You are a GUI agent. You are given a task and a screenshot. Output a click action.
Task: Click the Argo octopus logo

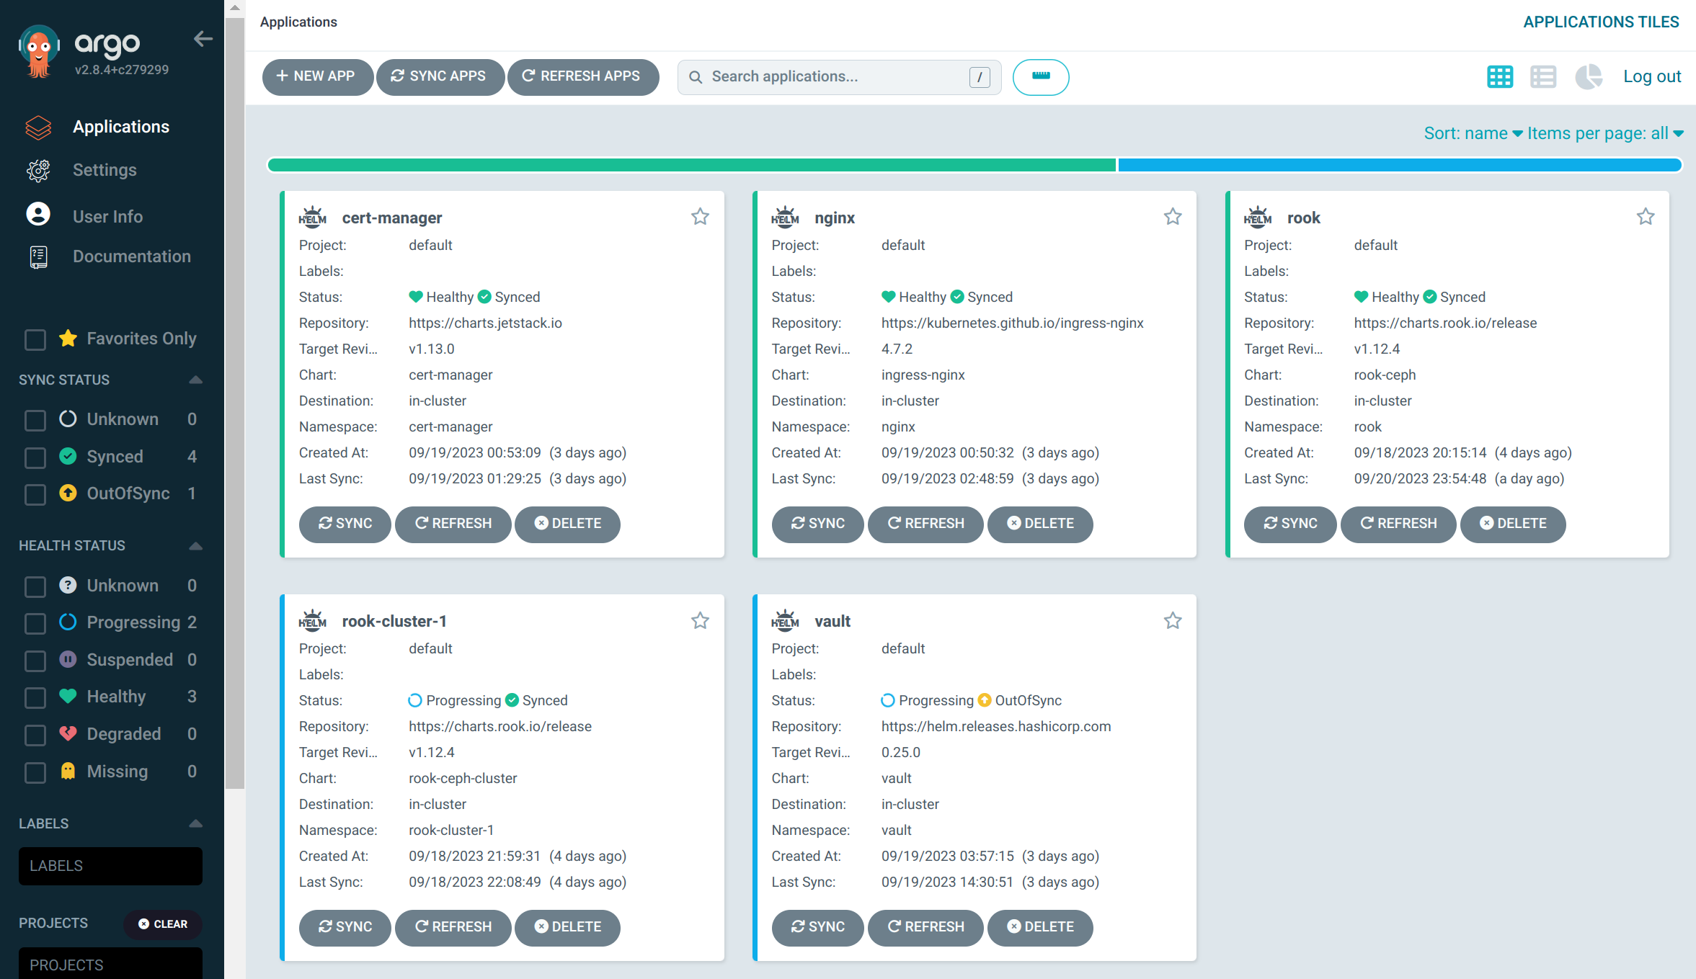click(x=38, y=51)
